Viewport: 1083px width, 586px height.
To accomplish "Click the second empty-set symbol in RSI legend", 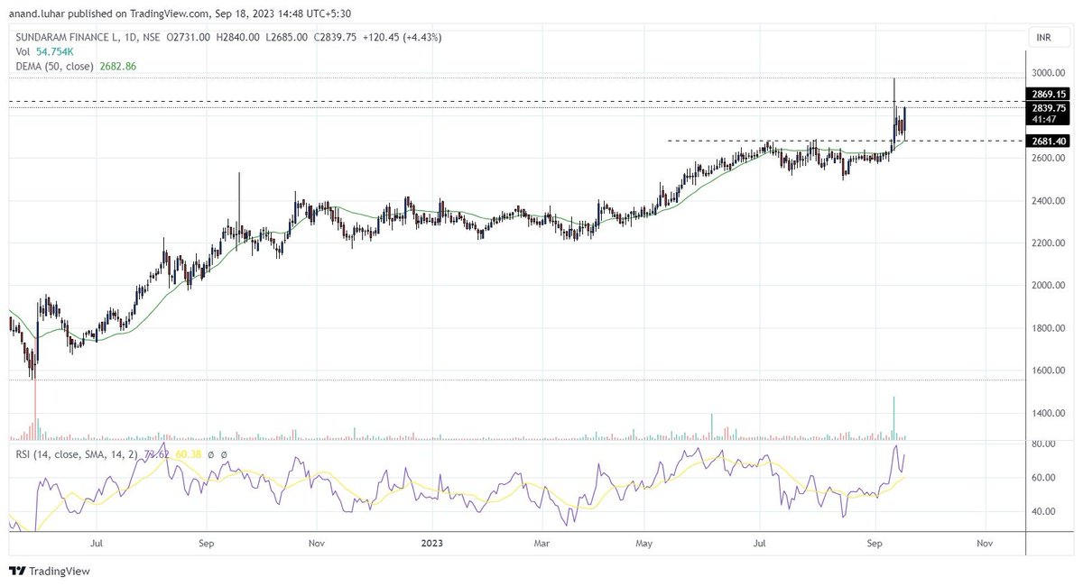I will click(x=225, y=453).
